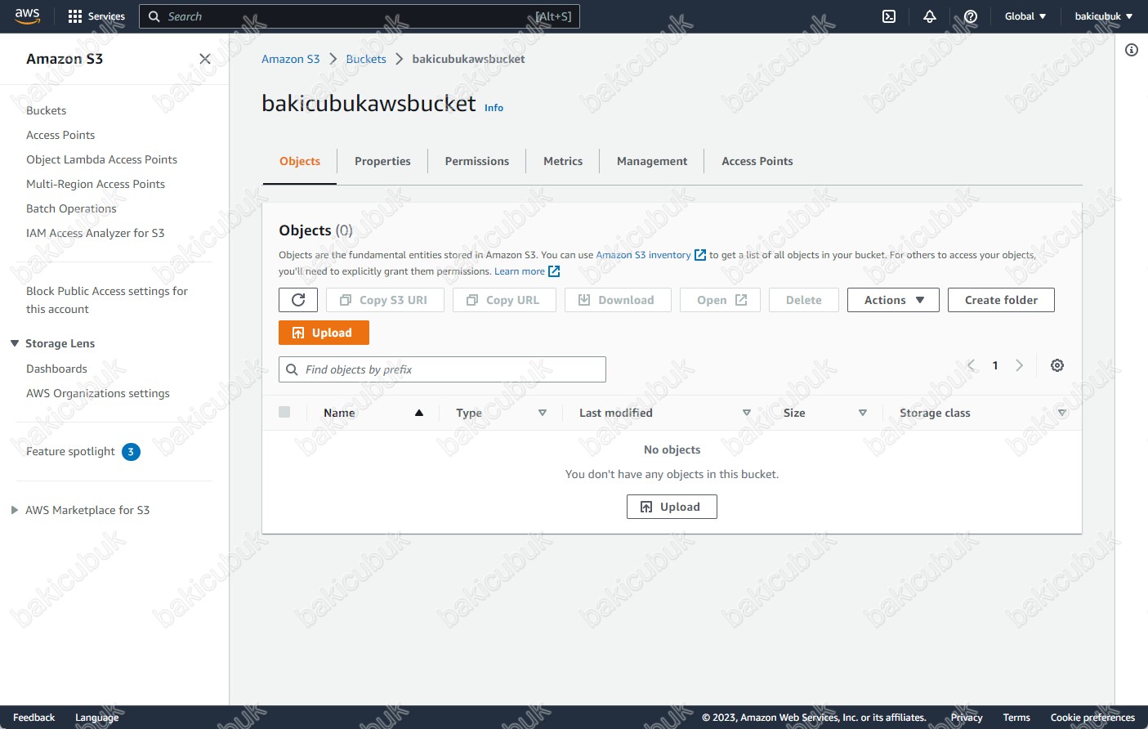Switch to the Objects tab
Viewport: 1148px width, 729px height.
point(300,161)
